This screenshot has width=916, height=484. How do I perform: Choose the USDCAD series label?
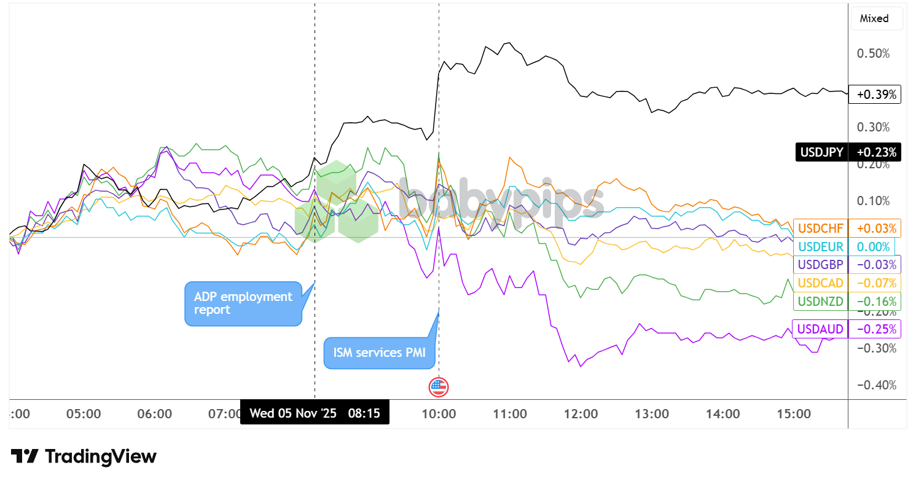[821, 283]
